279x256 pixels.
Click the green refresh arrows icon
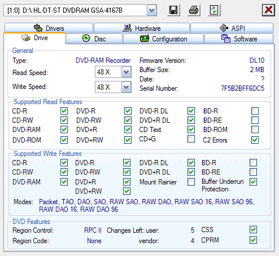click(214, 10)
